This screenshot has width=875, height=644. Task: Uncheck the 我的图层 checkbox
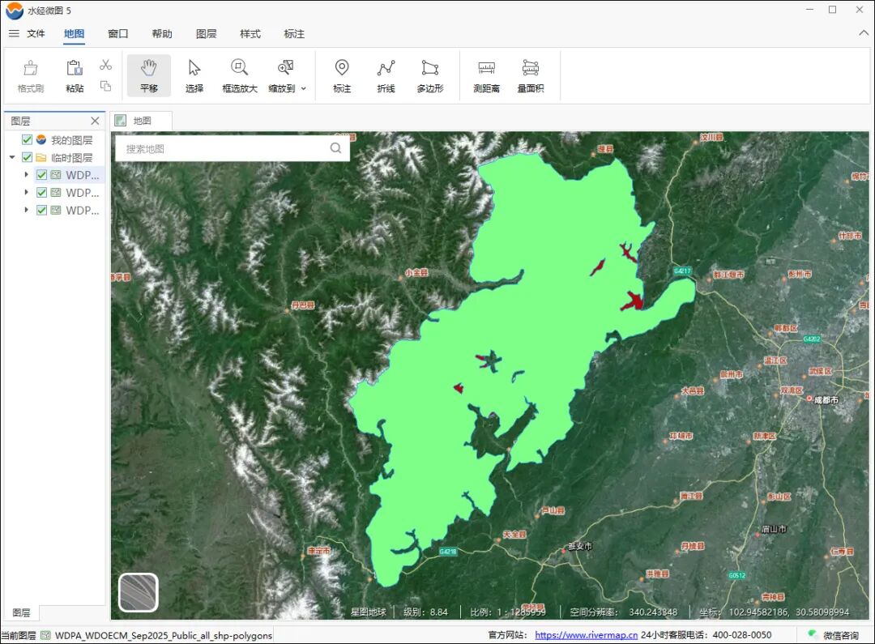click(28, 140)
